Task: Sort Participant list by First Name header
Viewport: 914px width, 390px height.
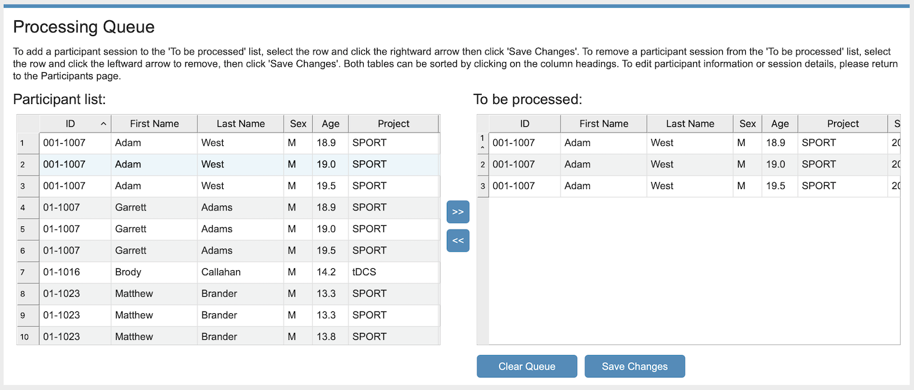Action: [x=154, y=124]
